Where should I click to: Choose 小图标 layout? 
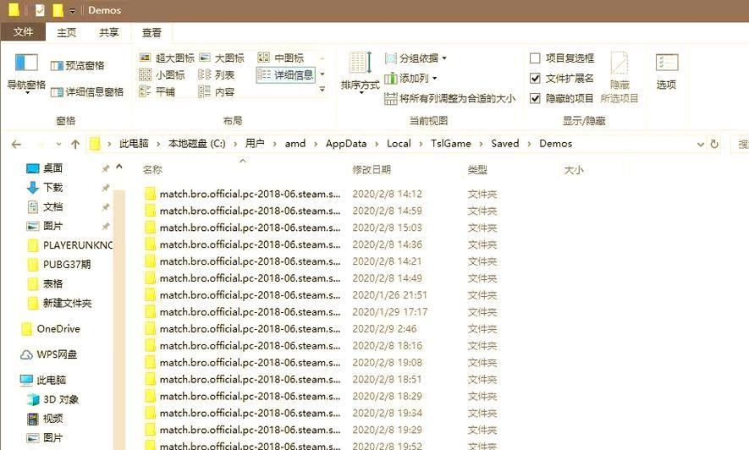tap(162, 75)
